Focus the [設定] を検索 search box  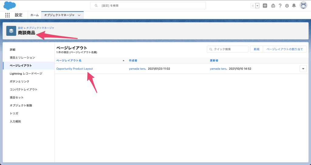click(x=148, y=6)
